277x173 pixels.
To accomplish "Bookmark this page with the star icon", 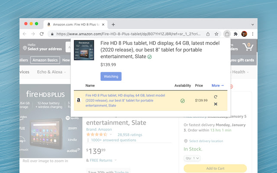I will point(216,34).
